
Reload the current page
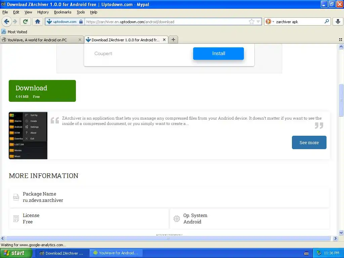pos(26,21)
